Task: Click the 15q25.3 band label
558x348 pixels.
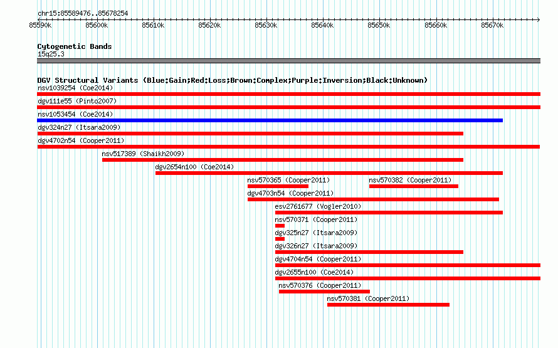Action: (51, 54)
